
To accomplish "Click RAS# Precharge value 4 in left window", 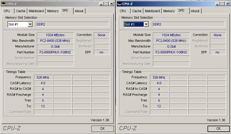I will coord(43,95).
